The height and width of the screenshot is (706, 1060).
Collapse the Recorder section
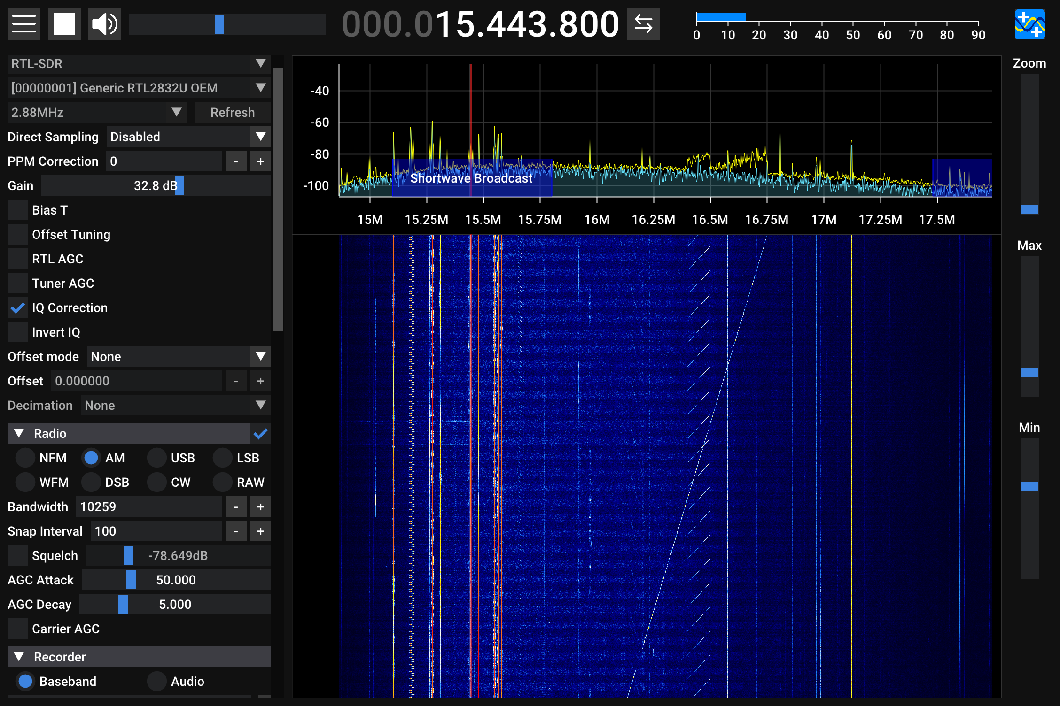[139, 657]
